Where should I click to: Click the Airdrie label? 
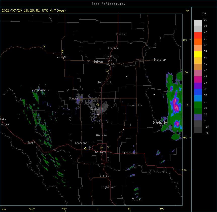102,135
